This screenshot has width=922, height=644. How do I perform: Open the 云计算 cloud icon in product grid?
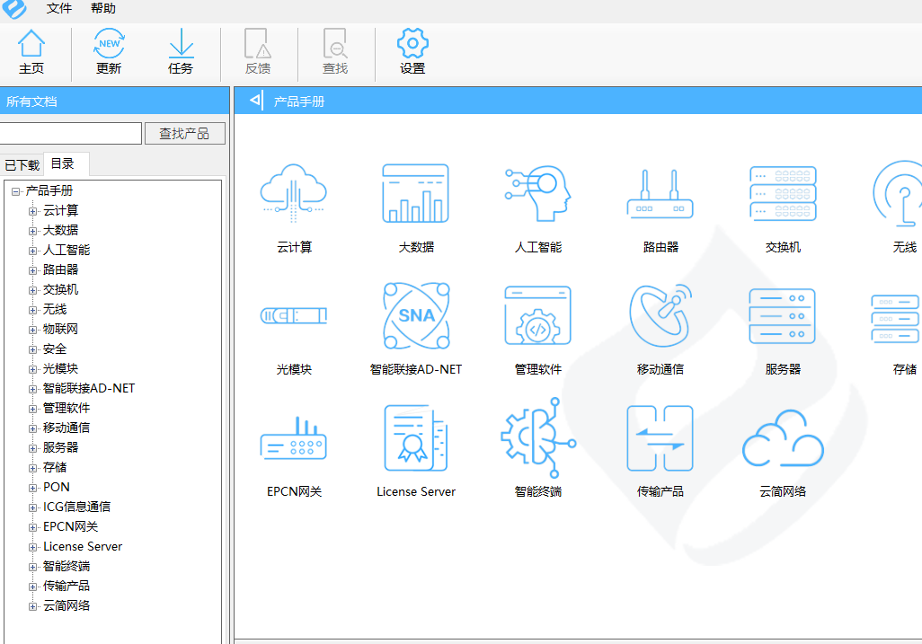(294, 193)
